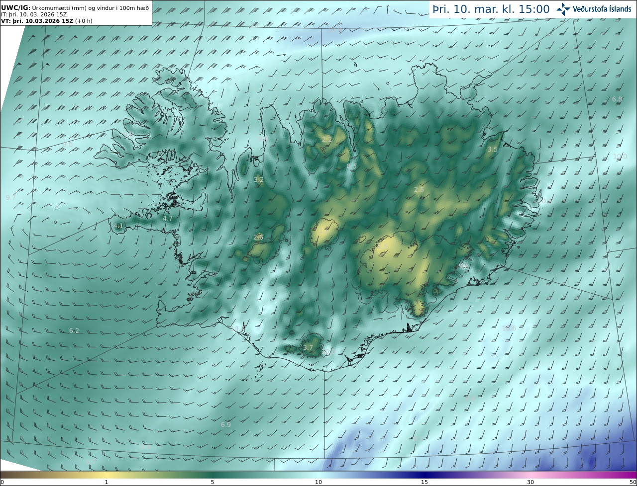Click the Veðurstofa Íslands name text
637x486 pixels.
click(x=602, y=9)
